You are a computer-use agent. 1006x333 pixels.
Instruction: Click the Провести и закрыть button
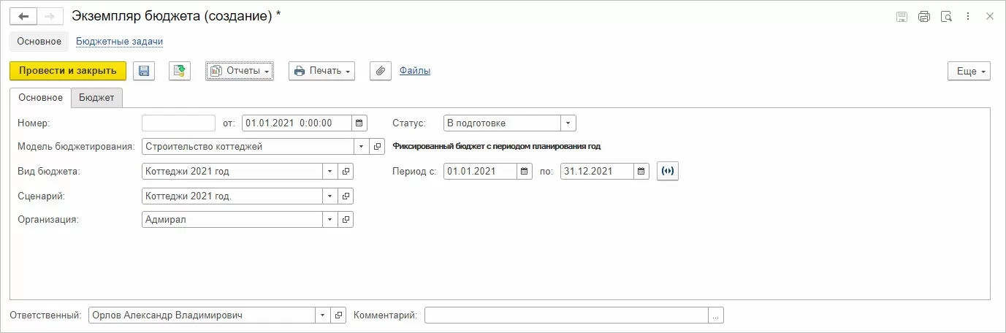[x=68, y=71]
